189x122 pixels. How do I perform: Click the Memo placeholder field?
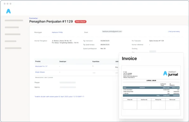(x=68, y=87)
